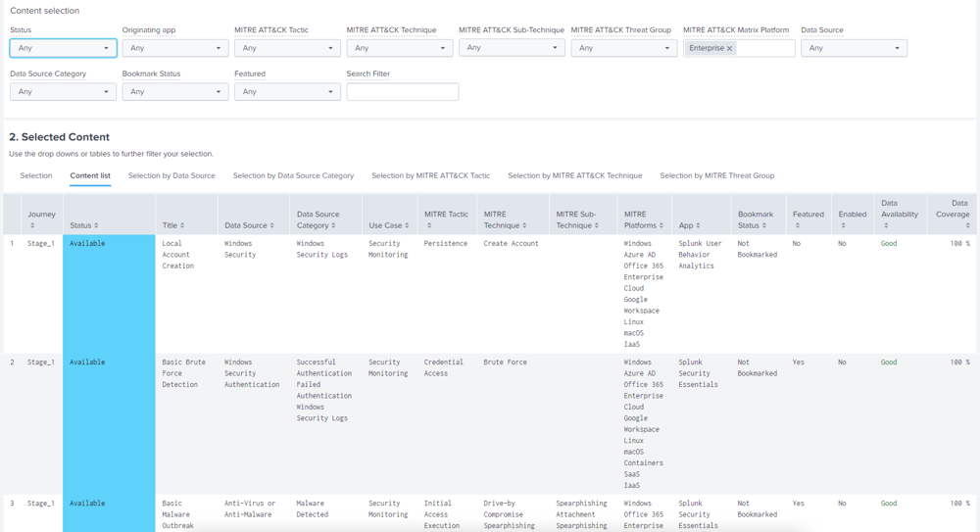980x532 pixels.
Task: Switch to the Selection tab
Action: tap(36, 175)
